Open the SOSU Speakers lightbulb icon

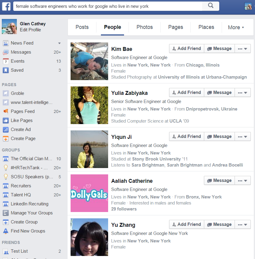[6, 177]
